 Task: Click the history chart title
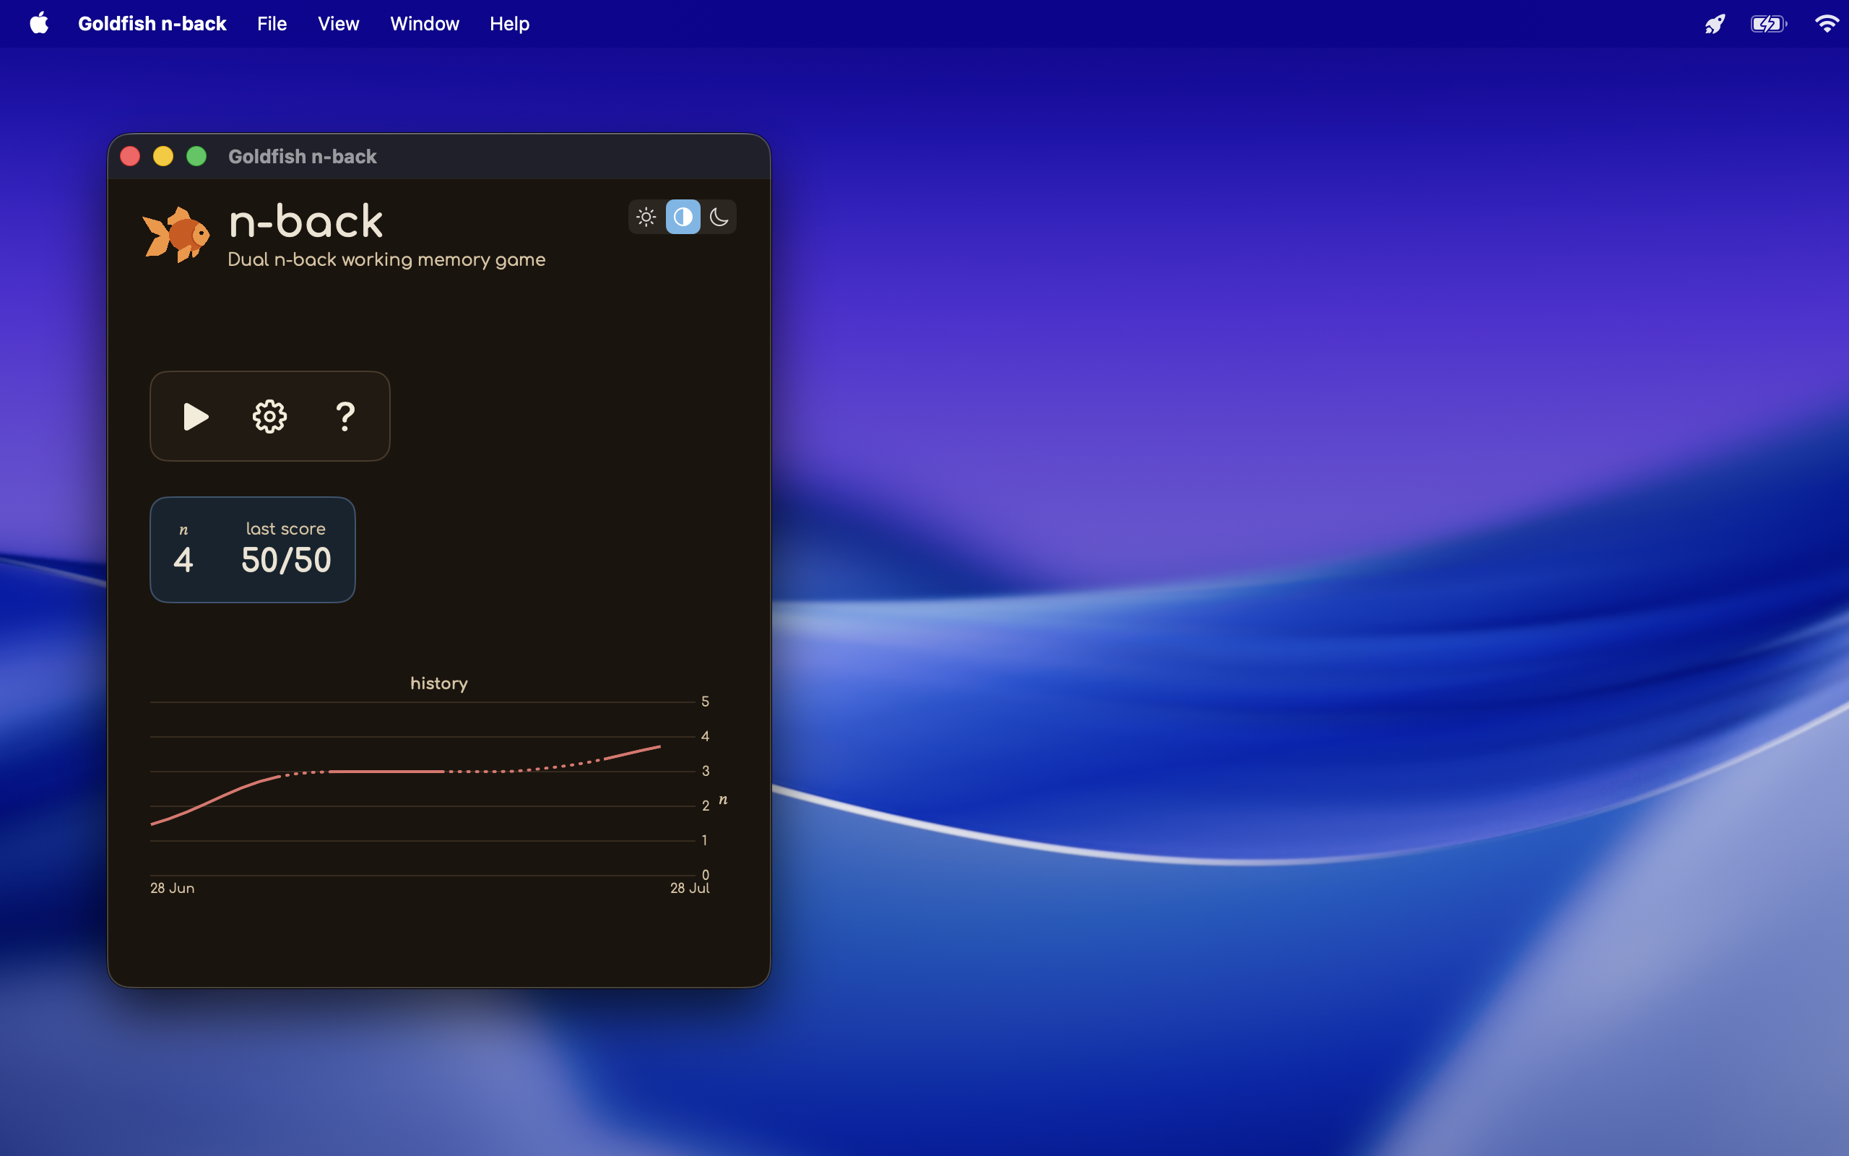click(438, 683)
